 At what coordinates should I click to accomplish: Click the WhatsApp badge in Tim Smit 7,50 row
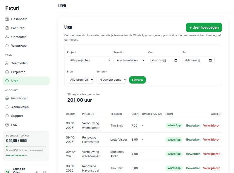point(174,125)
